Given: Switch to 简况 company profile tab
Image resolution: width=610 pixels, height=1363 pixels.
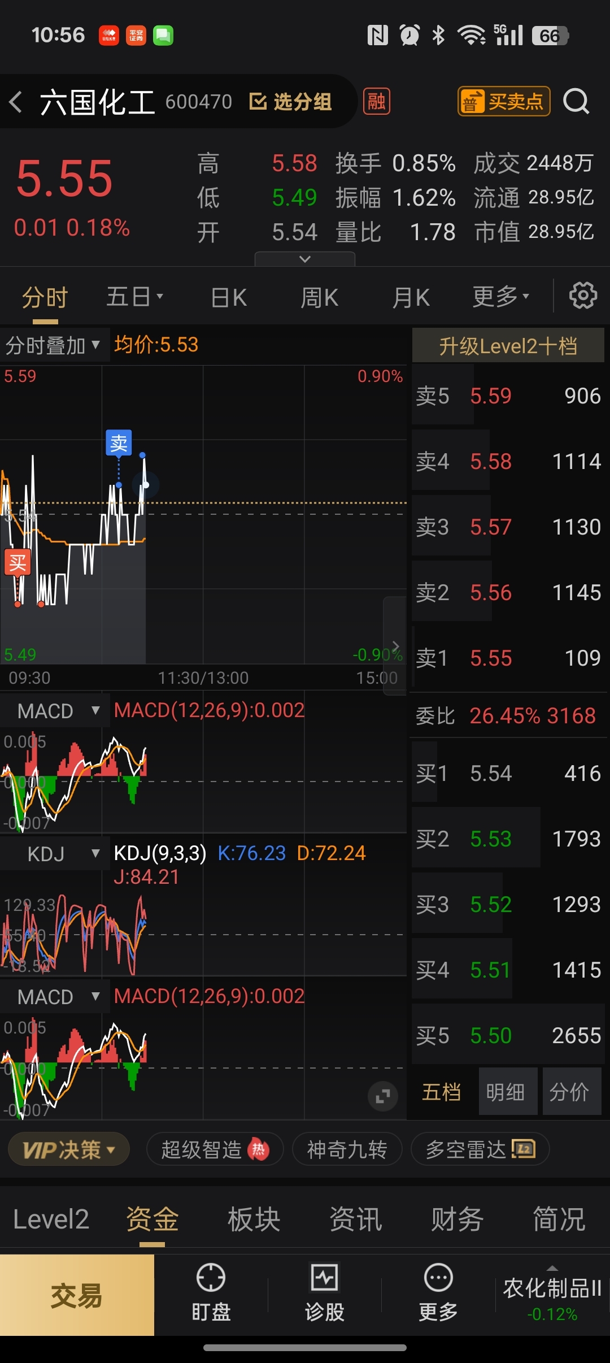Looking at the screenshot, I should tap(559, 1219).
